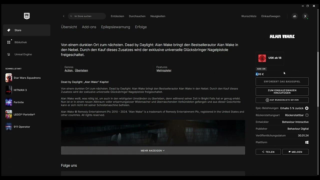Click the 30.01.24 release date
The width and height of the screenshot is (320, 180).
tap(303, 135)
